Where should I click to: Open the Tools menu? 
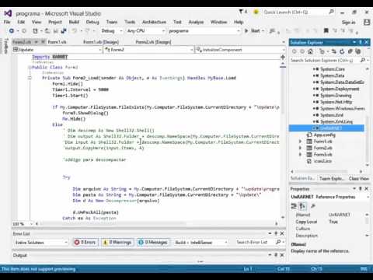tap(130, 22)
